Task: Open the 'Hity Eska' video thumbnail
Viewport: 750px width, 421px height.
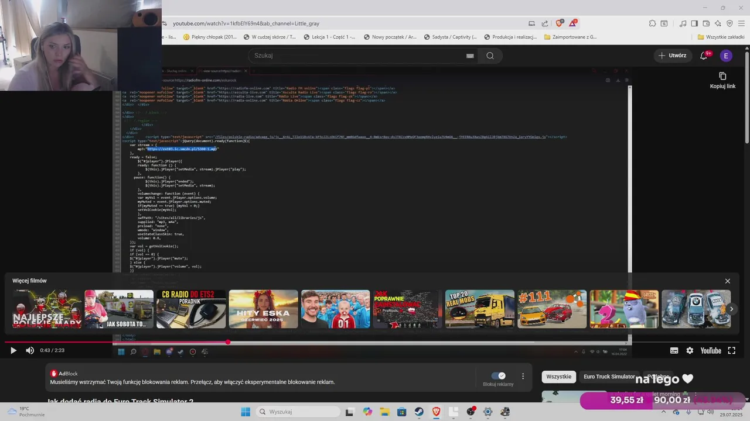Action: pos(263,309)
